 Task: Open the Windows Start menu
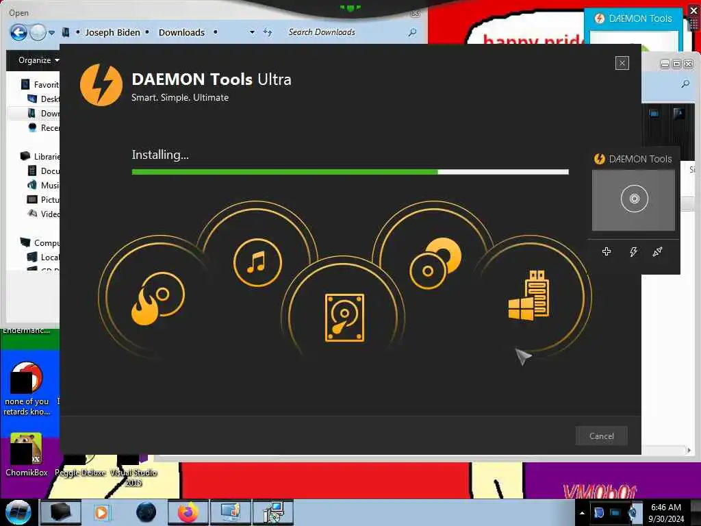pos(17,512)
